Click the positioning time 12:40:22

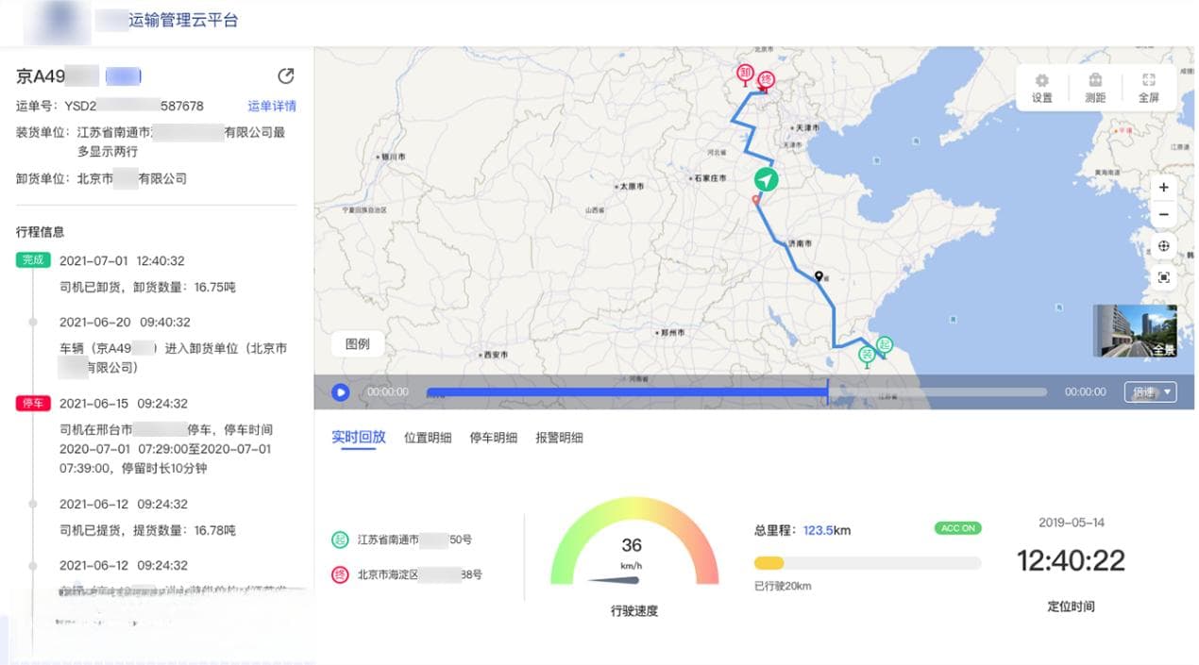tap(1071, 561)
